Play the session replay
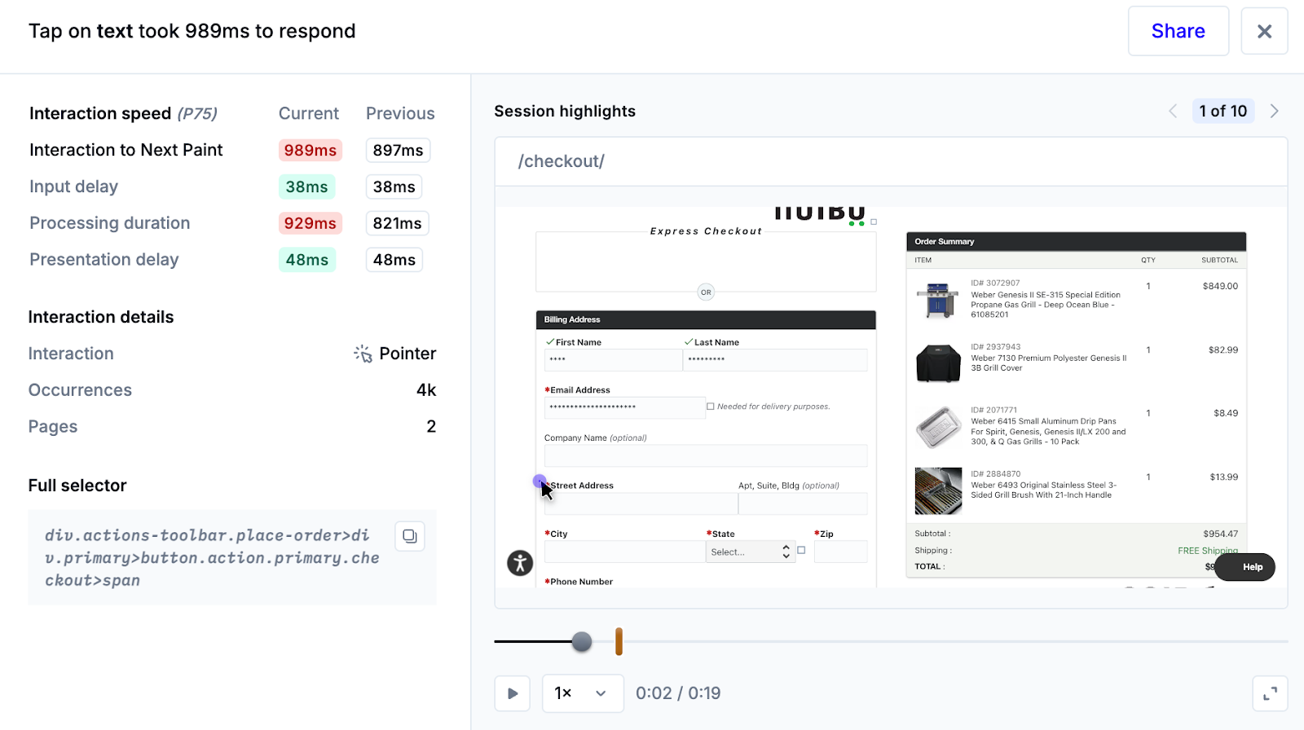1304x730 pixels. [513, 693]
